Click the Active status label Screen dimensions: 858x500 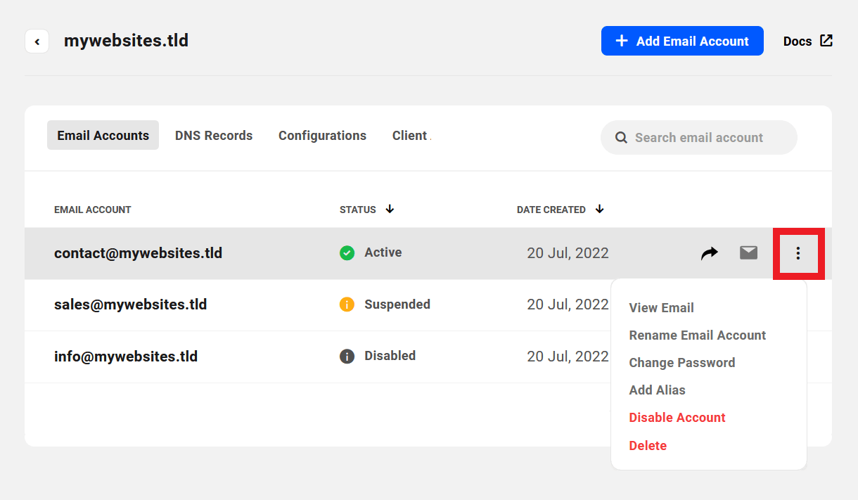click(x=383, y=252)
